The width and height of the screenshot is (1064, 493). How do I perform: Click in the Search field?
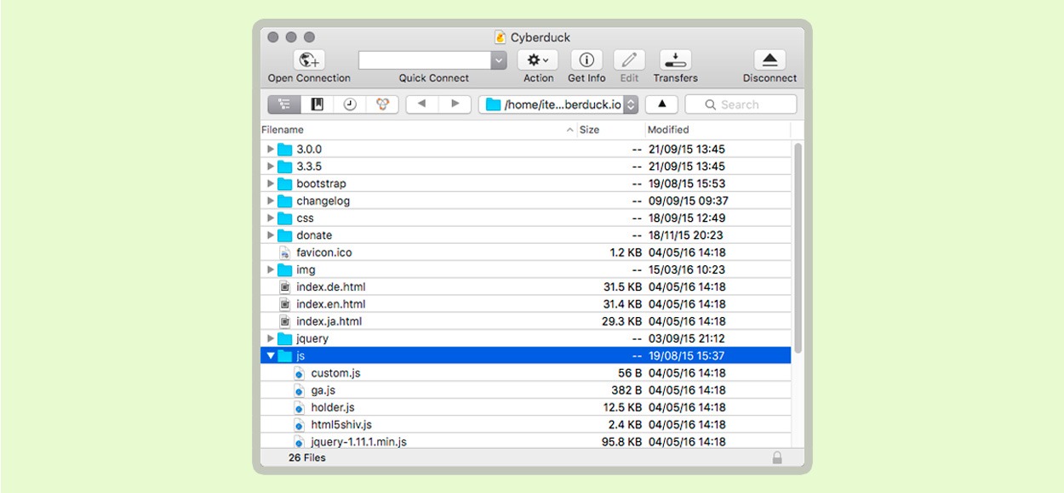pos(741,105)
